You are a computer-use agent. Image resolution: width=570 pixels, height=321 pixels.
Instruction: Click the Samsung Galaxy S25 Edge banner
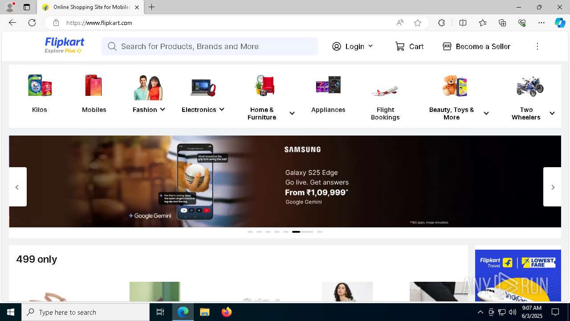coord(285,181)
